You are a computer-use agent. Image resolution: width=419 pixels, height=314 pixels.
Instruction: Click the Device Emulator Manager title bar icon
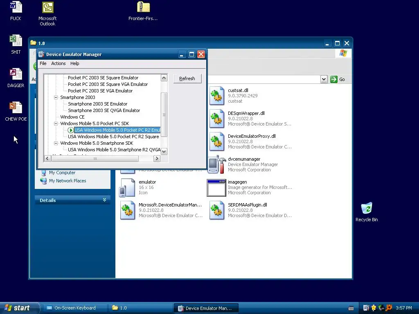(41, 54)
